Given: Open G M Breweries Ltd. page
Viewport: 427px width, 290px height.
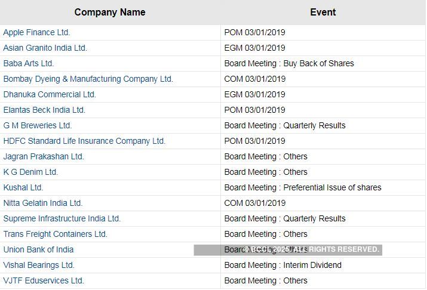Looking at the screenshot, I should pos(37,125).
